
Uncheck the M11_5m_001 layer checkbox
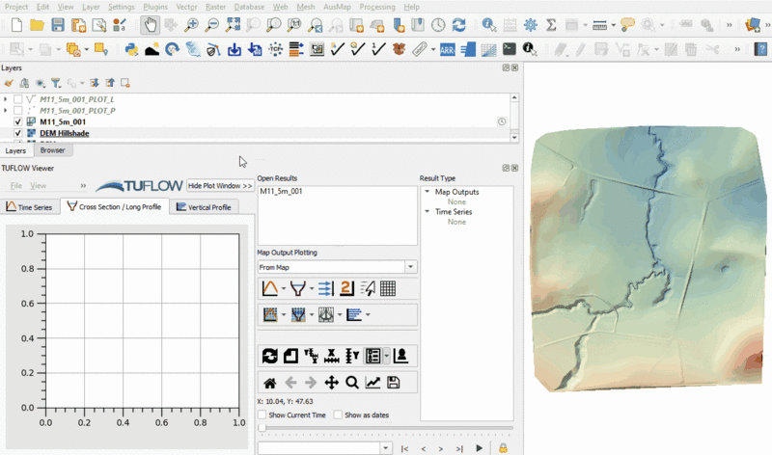click(18, 122)
